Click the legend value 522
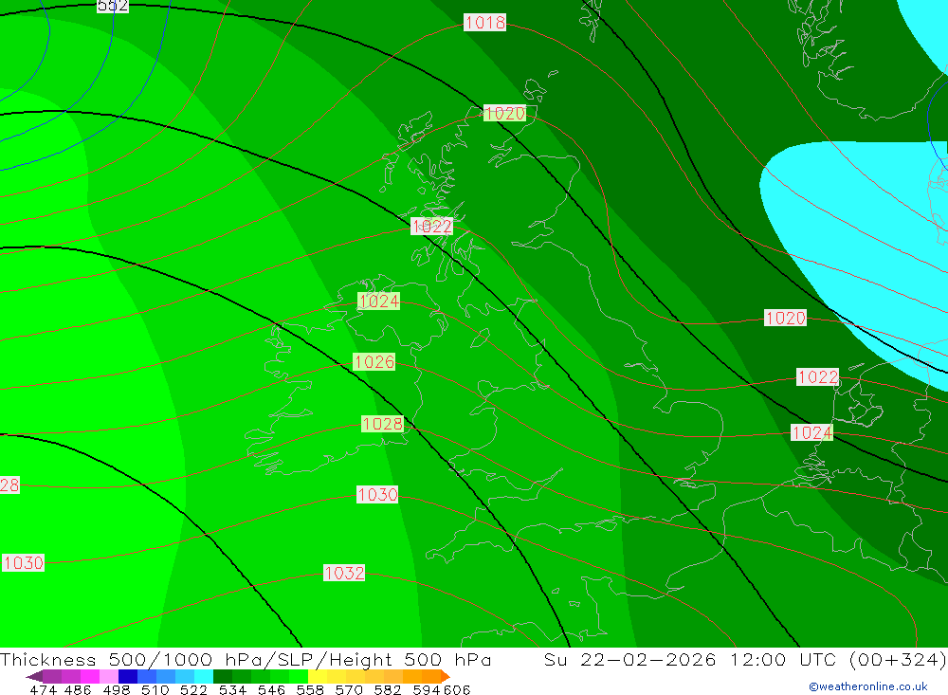Viewport: 948px width, 695px height. click(193, 689)
